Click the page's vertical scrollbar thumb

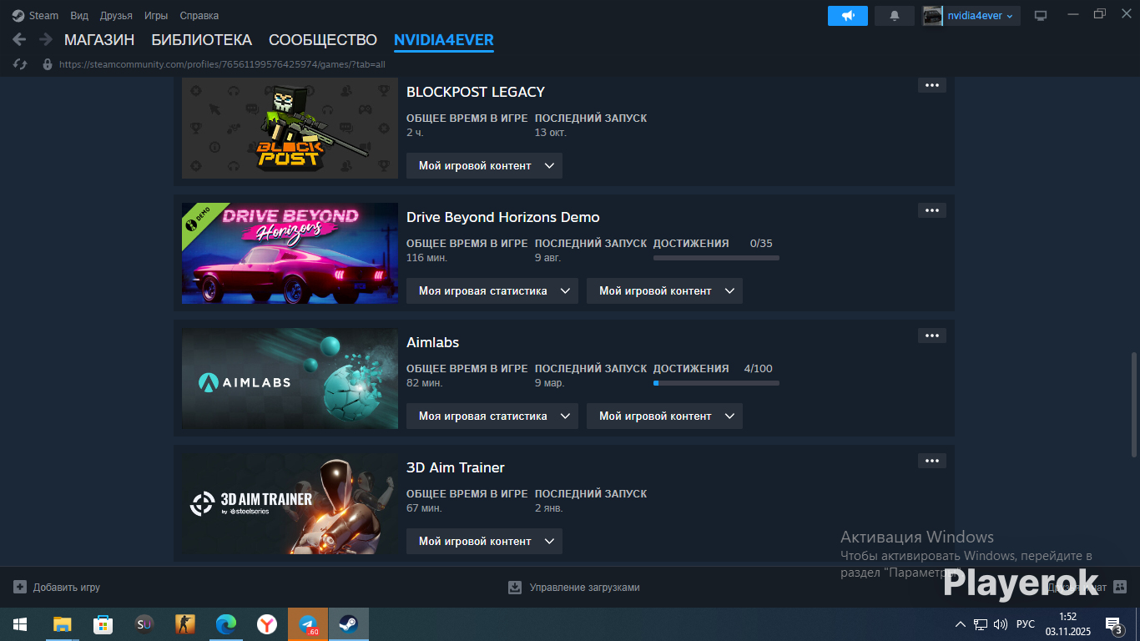(x=1133, y=404)
